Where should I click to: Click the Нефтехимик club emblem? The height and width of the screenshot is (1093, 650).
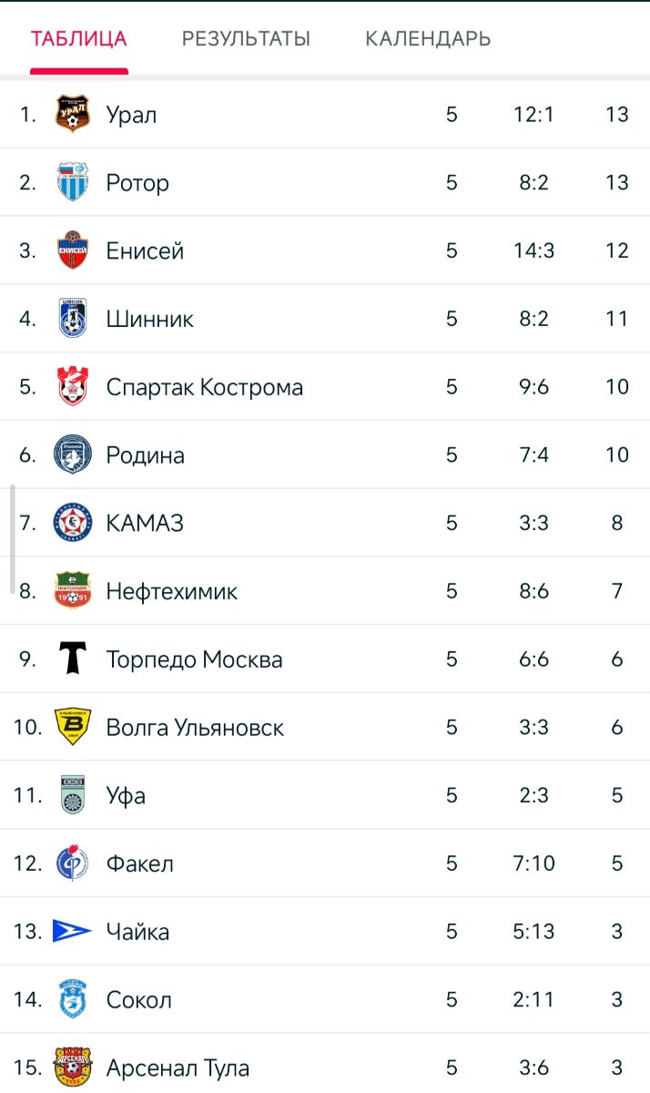(72, 591)
